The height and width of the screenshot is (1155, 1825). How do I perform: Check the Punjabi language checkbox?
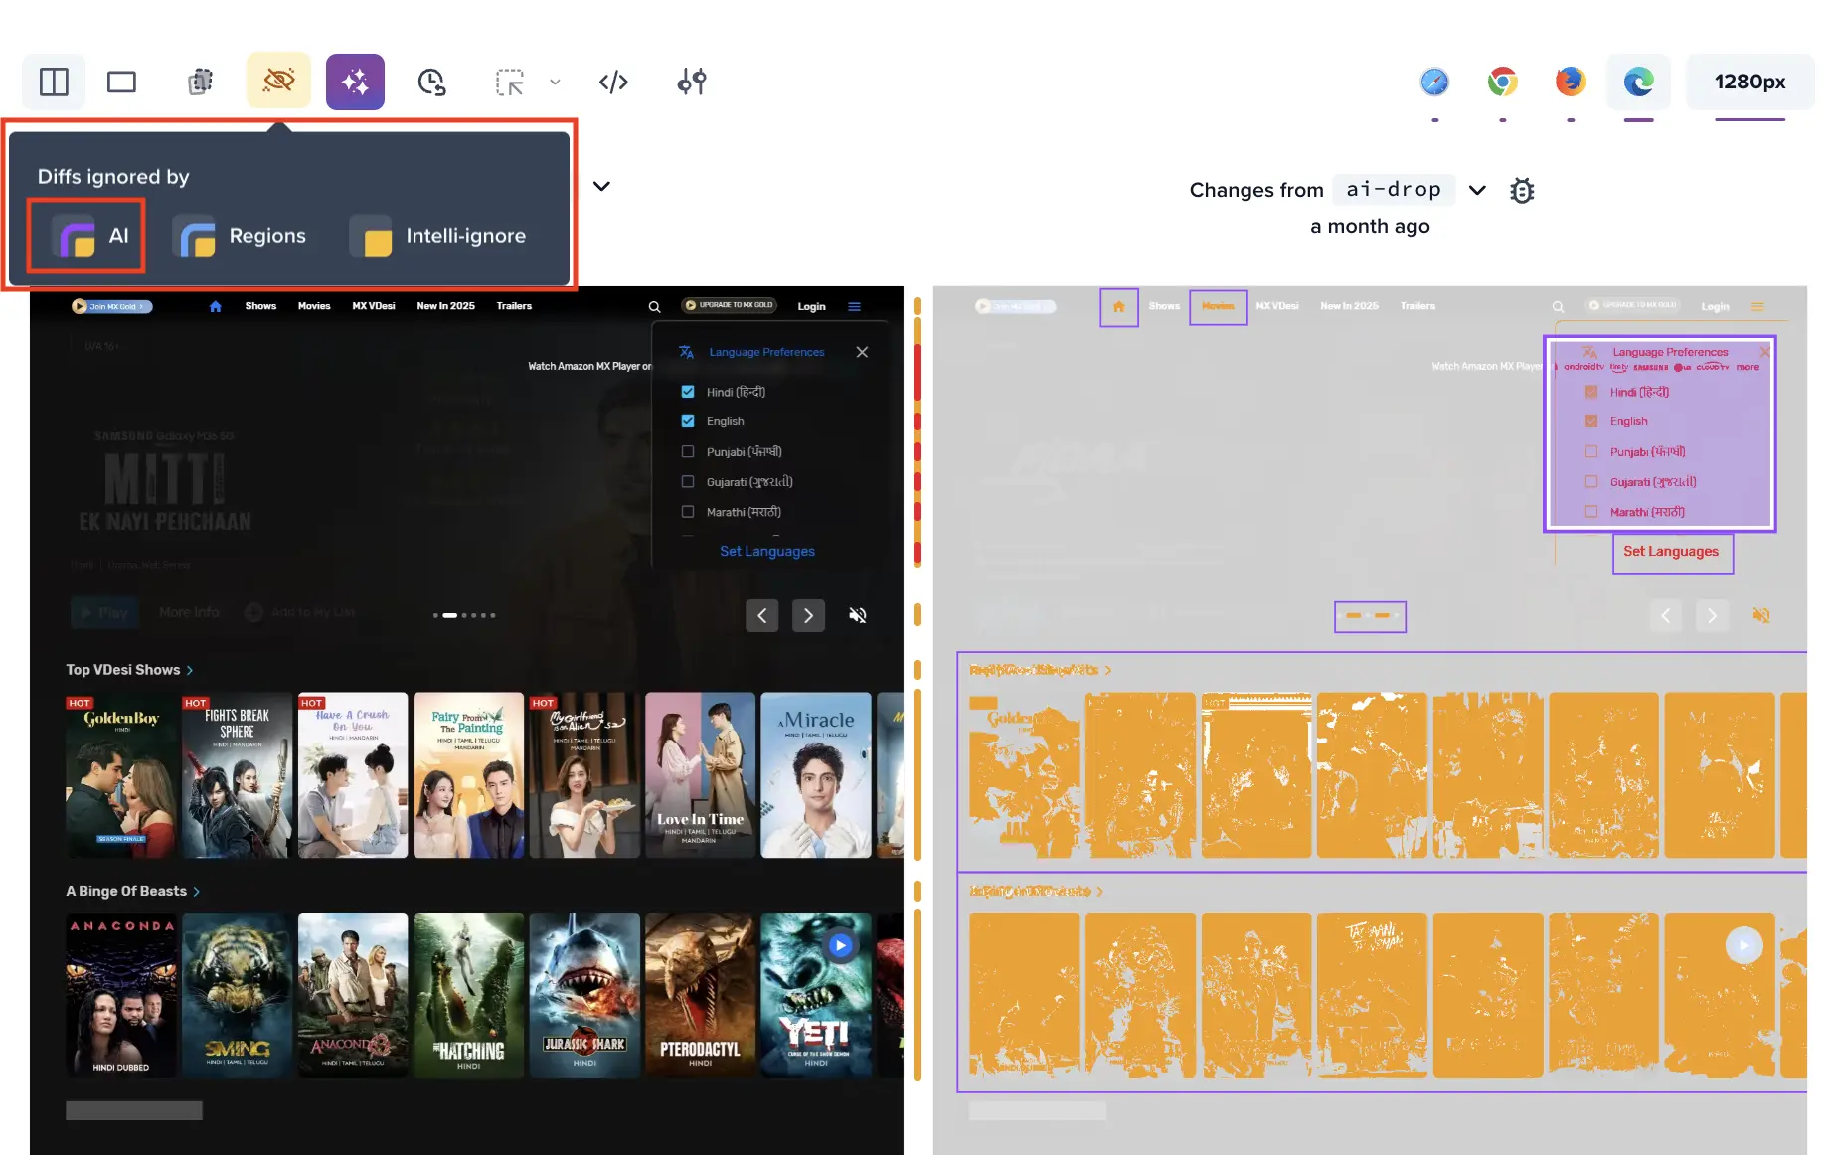point(688,451)
